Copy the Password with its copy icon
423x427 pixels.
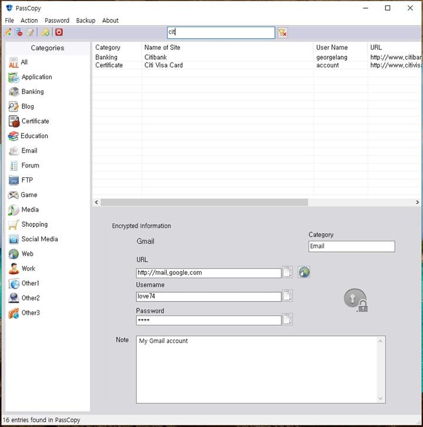point(287,319)
